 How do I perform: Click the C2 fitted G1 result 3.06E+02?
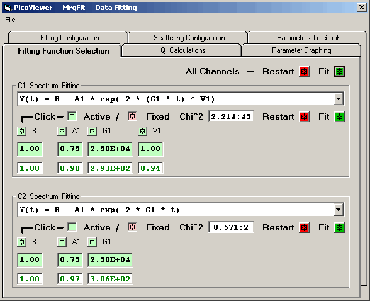pyautogui.click(x=110, y=279)
